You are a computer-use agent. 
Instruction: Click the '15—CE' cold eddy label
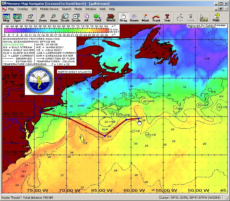pyautogui.click(x=151, y=135)
